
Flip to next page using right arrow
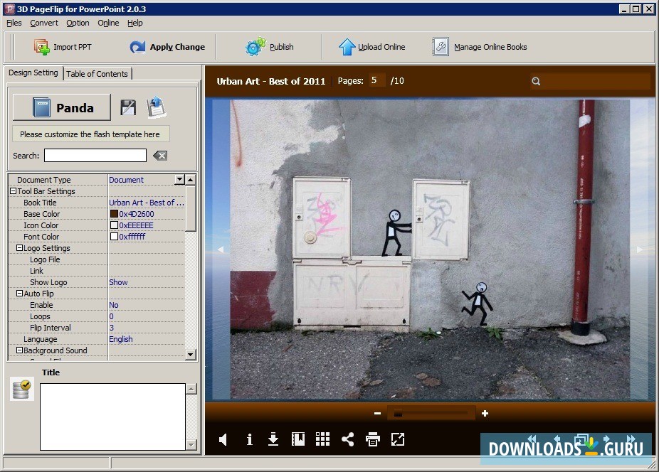click(640, 250)
